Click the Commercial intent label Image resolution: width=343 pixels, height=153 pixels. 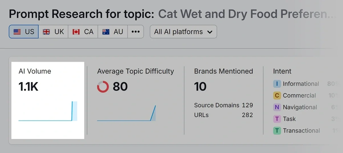300,96
